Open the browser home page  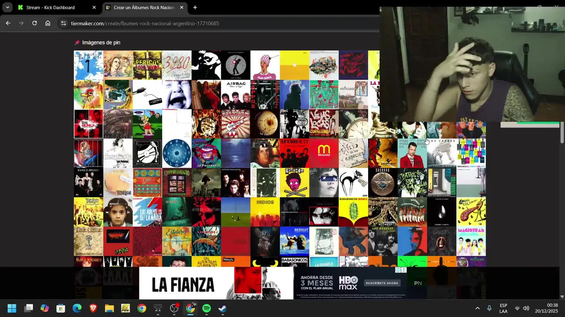pyautogui.click(x=48, y=23)
